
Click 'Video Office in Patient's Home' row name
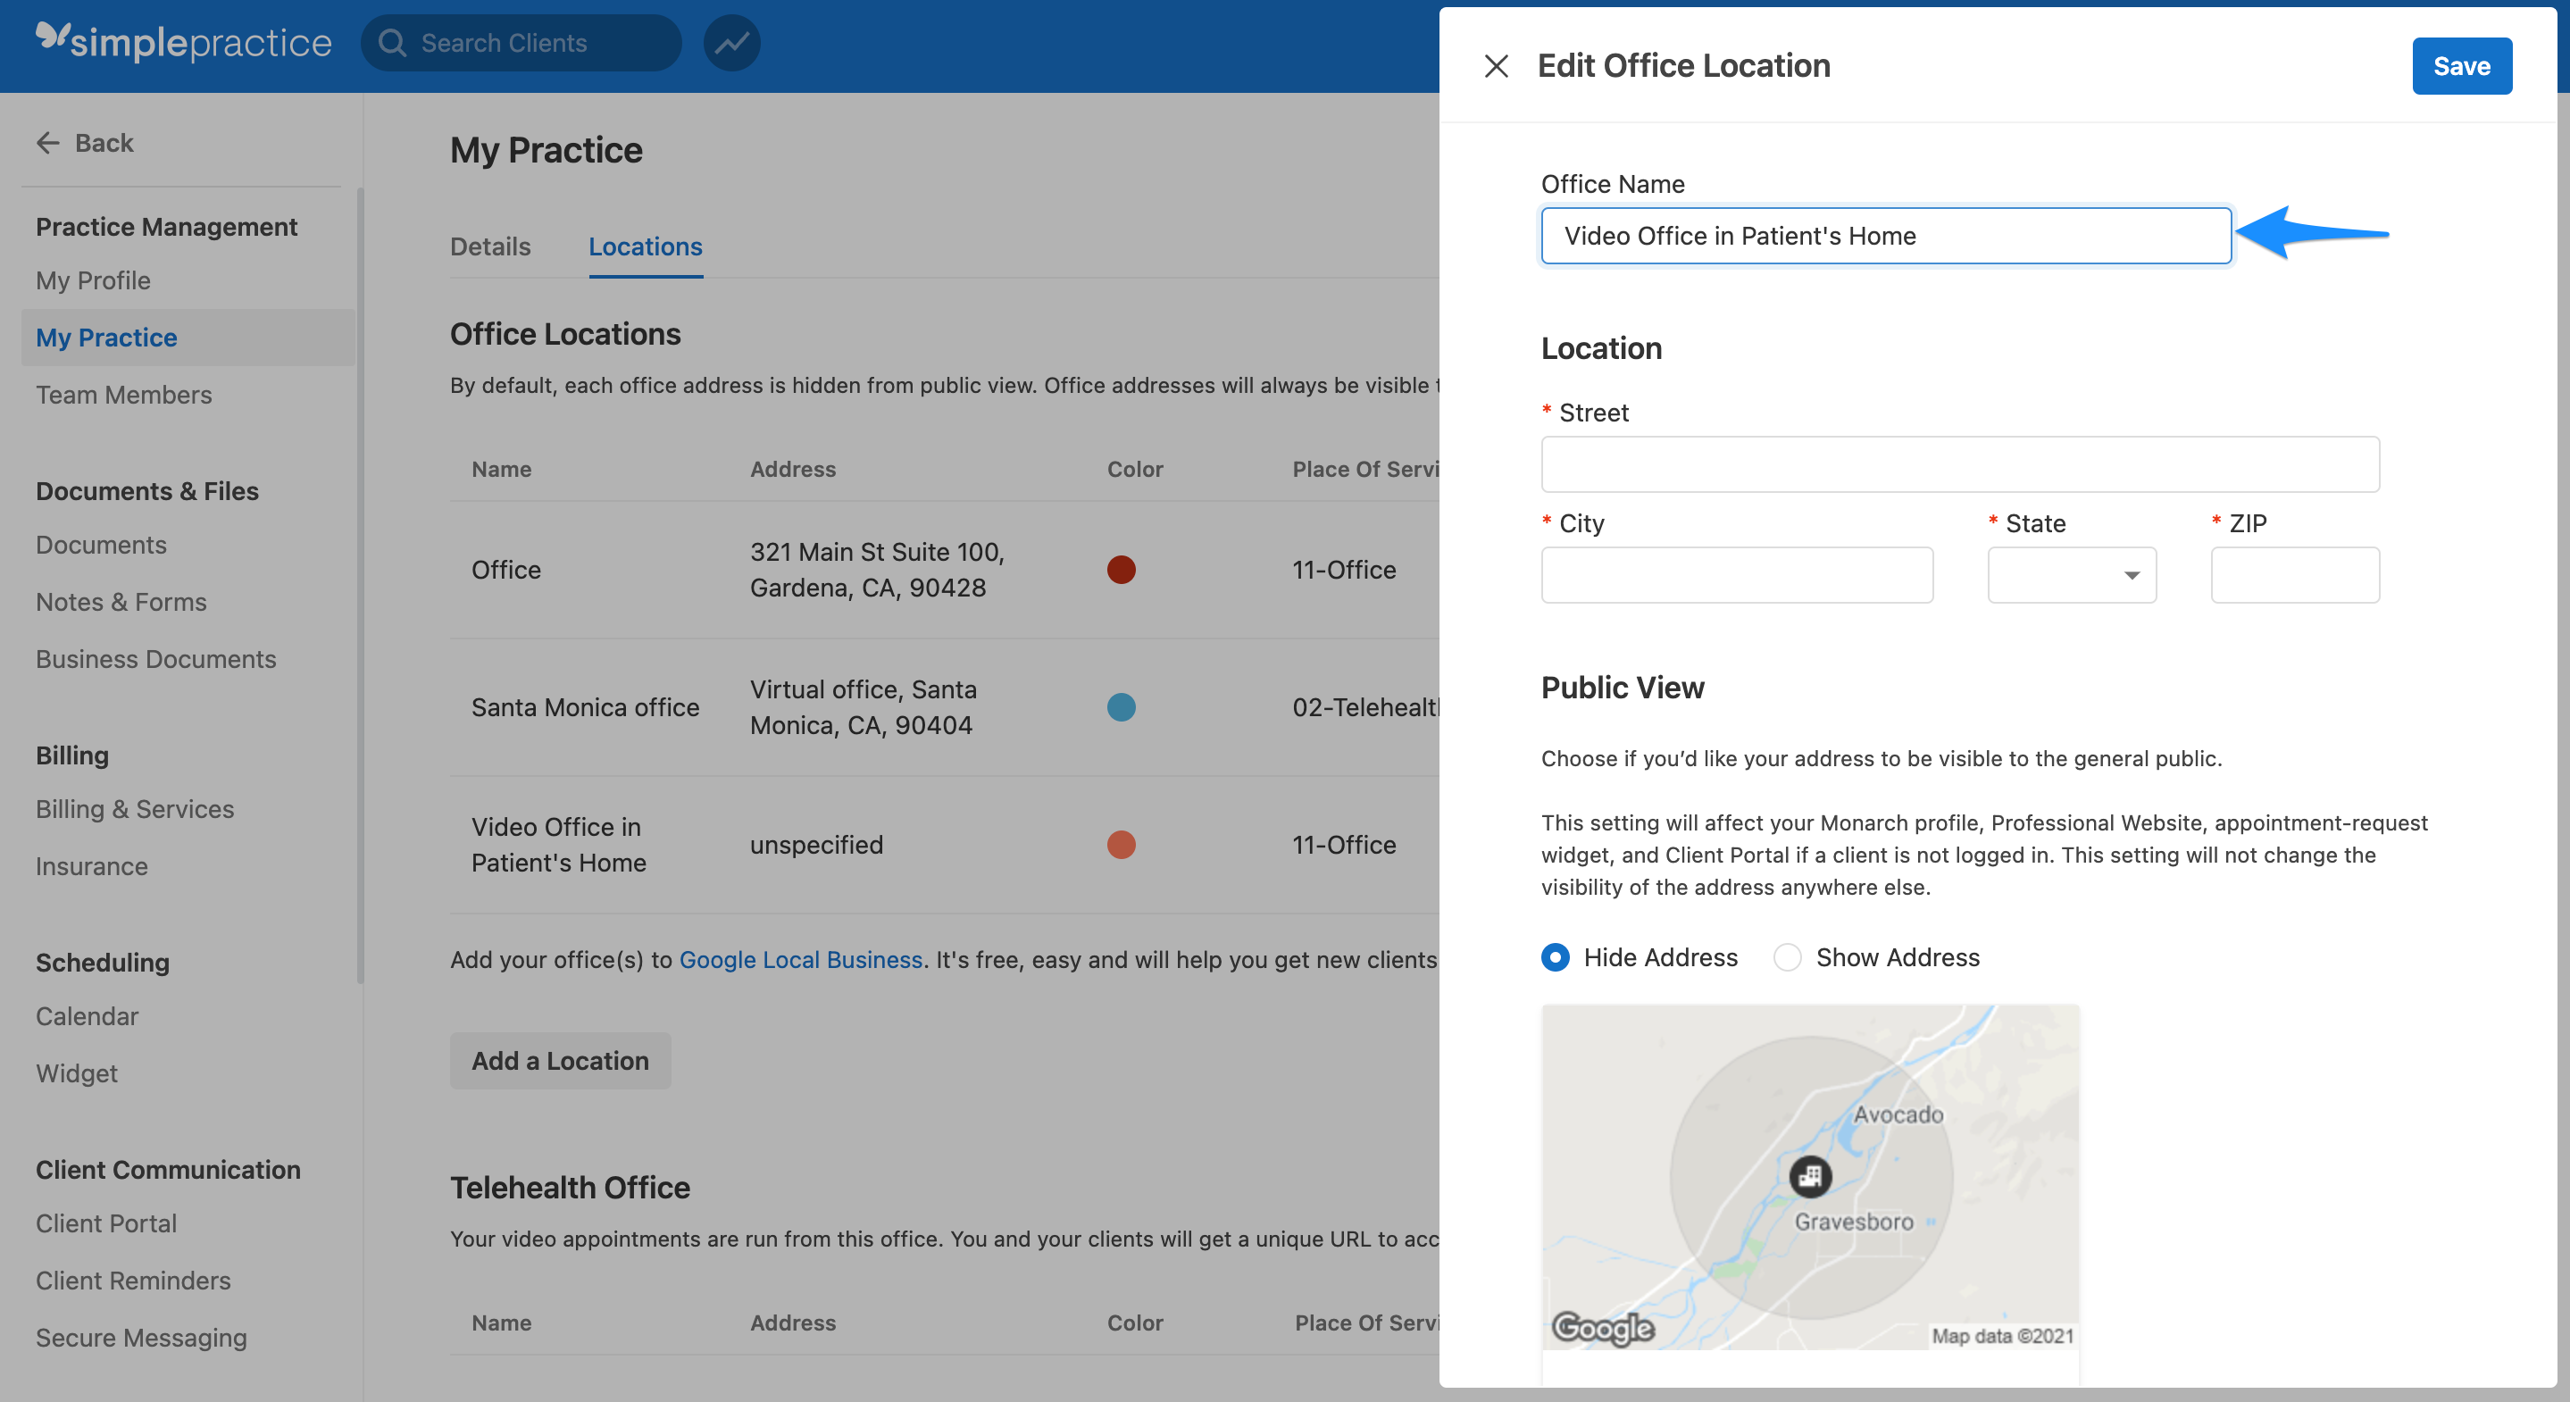pyautogui.click(x=559, y=845)
